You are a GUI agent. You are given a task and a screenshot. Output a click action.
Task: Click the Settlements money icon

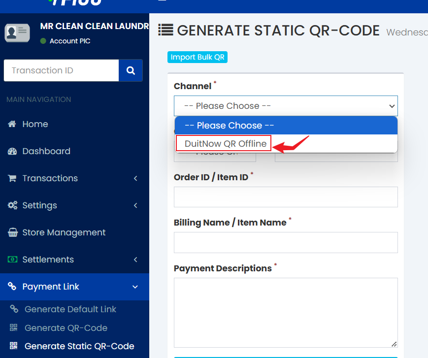click(12, 259)
